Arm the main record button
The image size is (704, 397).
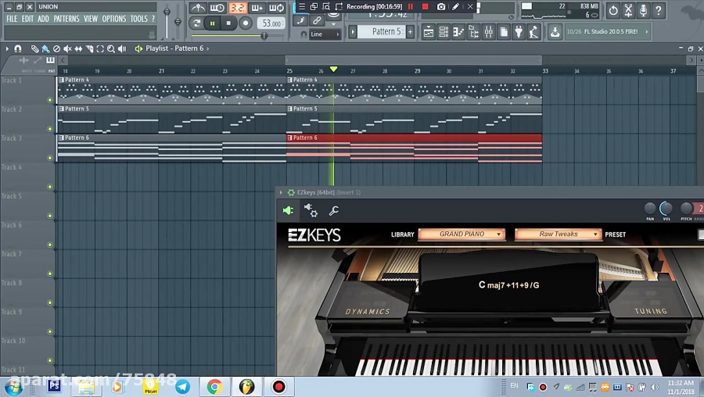pyautogui.click(x=245, y=23)
